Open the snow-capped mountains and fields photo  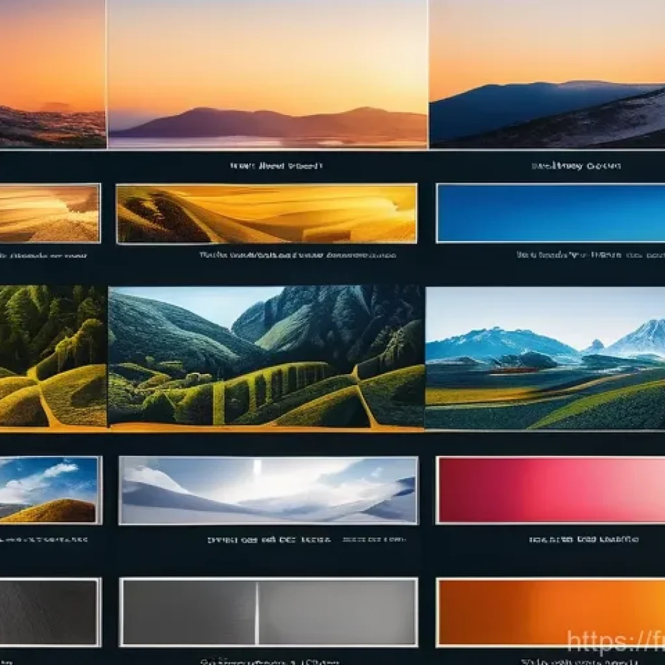tap(546, 357)
